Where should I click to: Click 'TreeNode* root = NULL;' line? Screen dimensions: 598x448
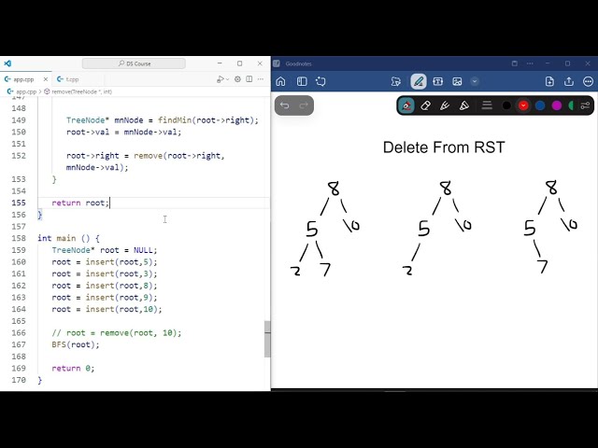point(105,250)
